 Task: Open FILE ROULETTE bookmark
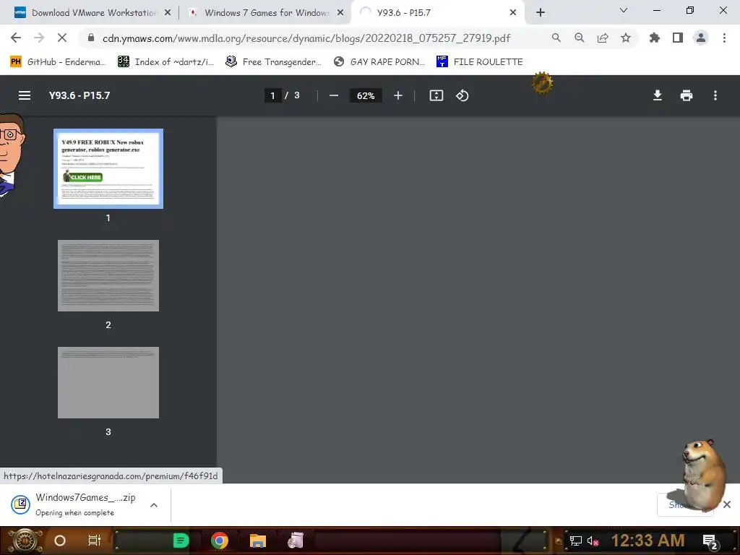point(480,62)
